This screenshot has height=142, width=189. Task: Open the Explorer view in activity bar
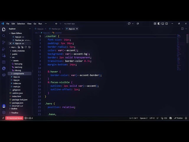(x=4, y=29)
